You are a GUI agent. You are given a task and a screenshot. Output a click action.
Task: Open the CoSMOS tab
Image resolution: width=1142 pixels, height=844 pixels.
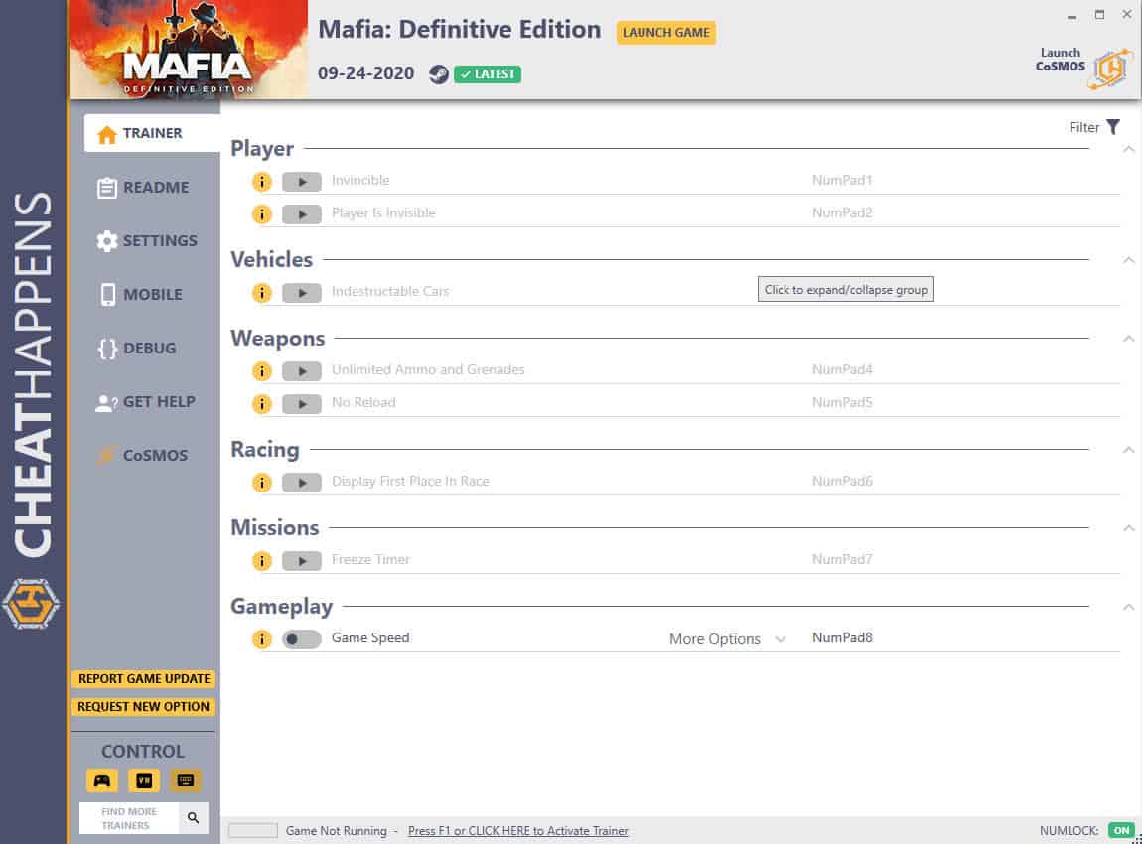click(x=143, y=455)
